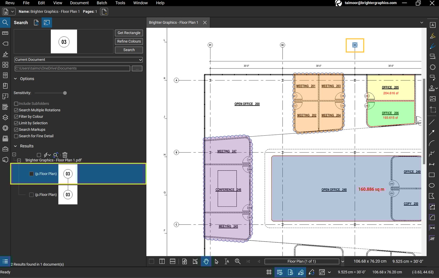439x278 pixels.
Task: Enable the Include Subfolders option
Action: (16, 104)
